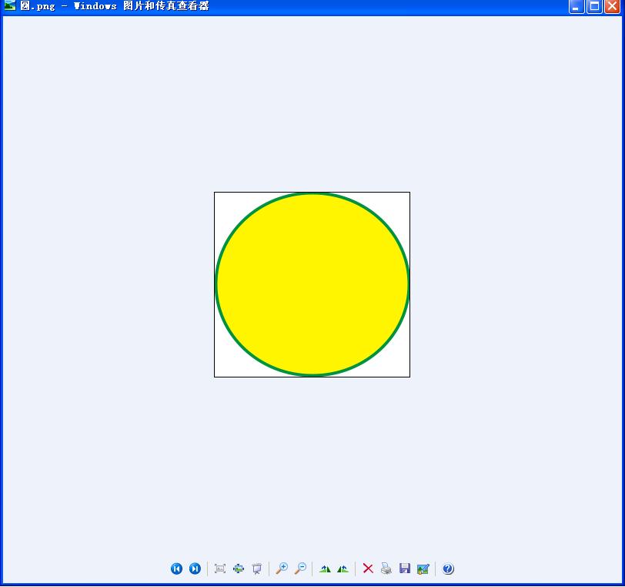Maximize the picture viewer window
The image size is (625, 587).
click(x=594, y=6)
